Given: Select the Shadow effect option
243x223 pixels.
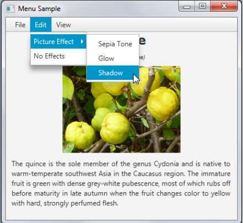Looking at the screenshot, I should pos(113,73).
